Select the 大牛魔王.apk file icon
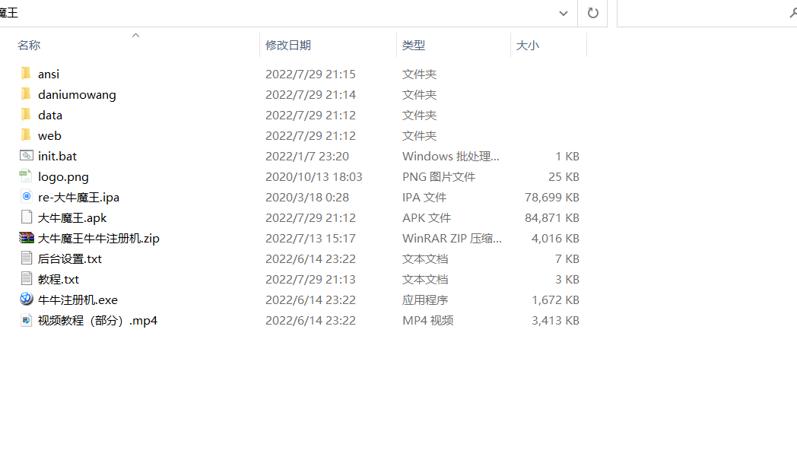 point(27,217)
